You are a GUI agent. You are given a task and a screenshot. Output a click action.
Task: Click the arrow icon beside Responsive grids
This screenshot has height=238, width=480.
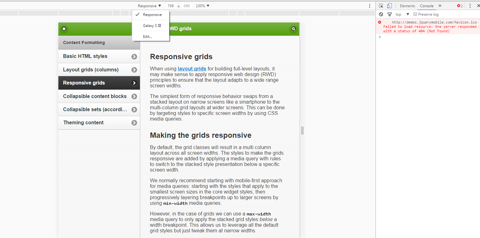coord(134,83)
